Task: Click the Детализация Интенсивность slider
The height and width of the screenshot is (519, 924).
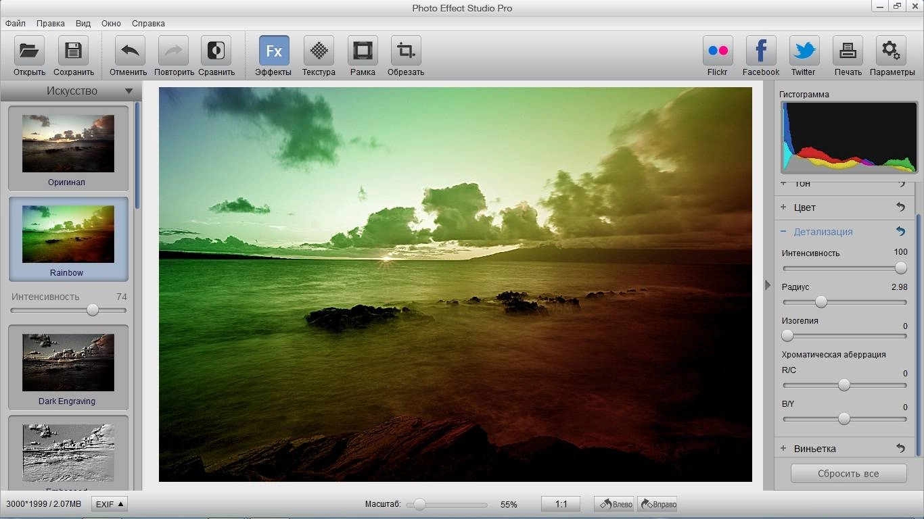Action: tap(845, 268)
